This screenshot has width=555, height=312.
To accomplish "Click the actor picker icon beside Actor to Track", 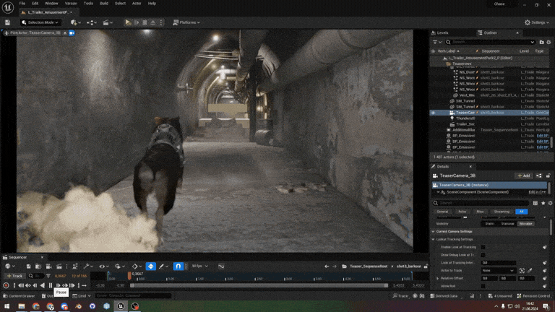I will coord(522,270).
